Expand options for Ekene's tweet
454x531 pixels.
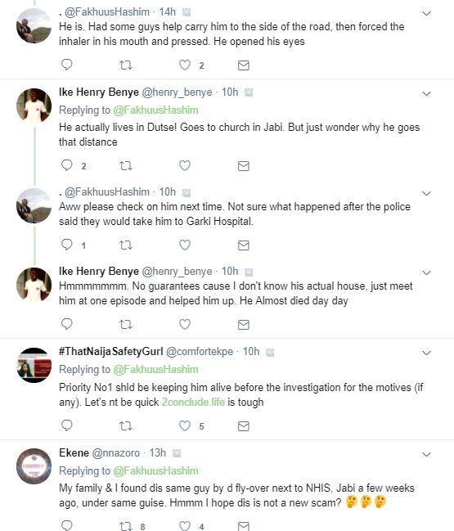coord(426,454)
